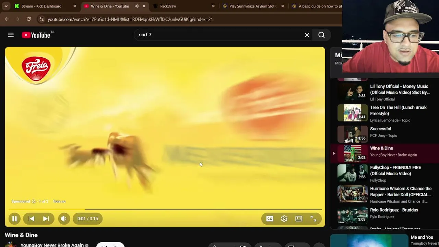Play Hurricane Wisdom & Chance the Rapper - Barbie Doll

point(401,191)
